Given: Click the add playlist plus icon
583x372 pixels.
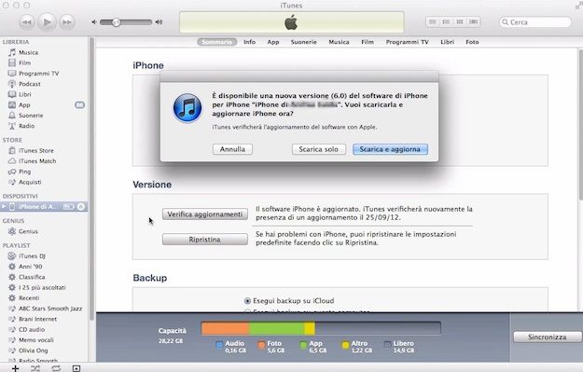Looking at the screenshot, I should tap(15, 368).
